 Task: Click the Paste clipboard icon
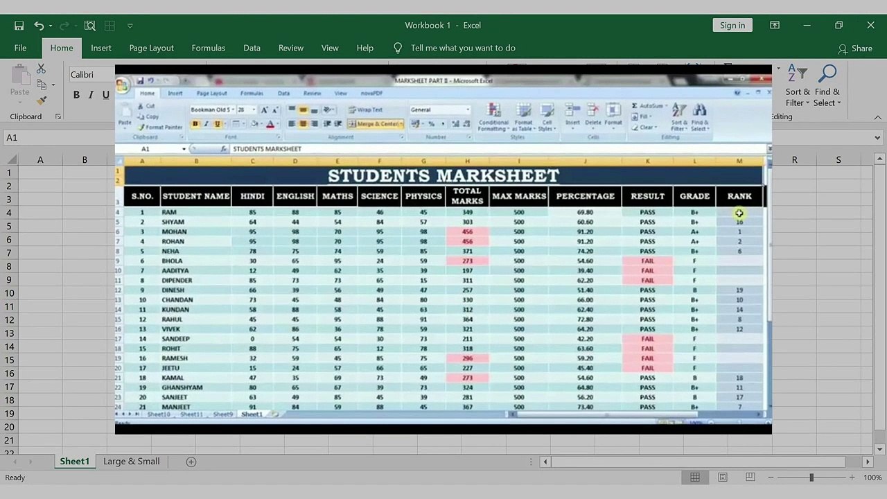[19, 75]
